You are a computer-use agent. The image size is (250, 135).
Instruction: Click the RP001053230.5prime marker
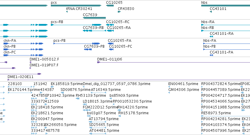coord(113,104)
